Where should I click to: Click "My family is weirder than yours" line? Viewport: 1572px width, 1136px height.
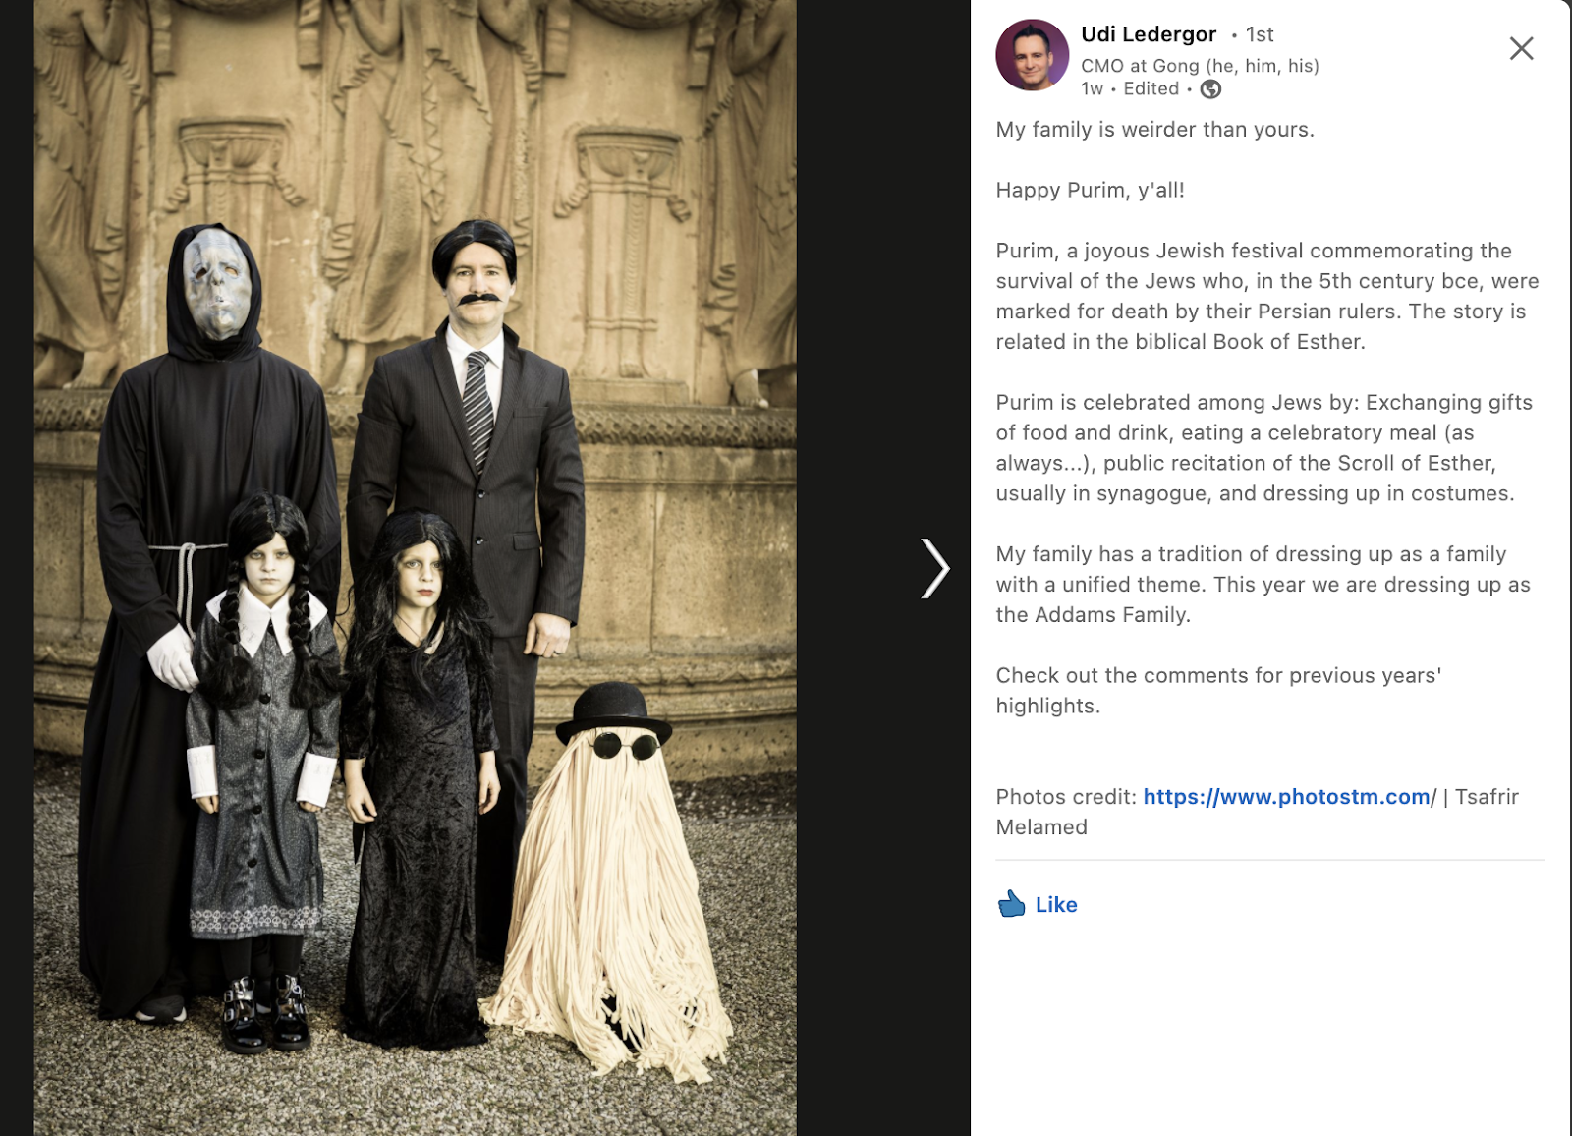coord(1154,130)
